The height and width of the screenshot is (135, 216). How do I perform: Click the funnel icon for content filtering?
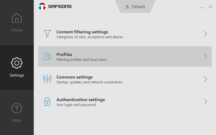pos(47,34)
